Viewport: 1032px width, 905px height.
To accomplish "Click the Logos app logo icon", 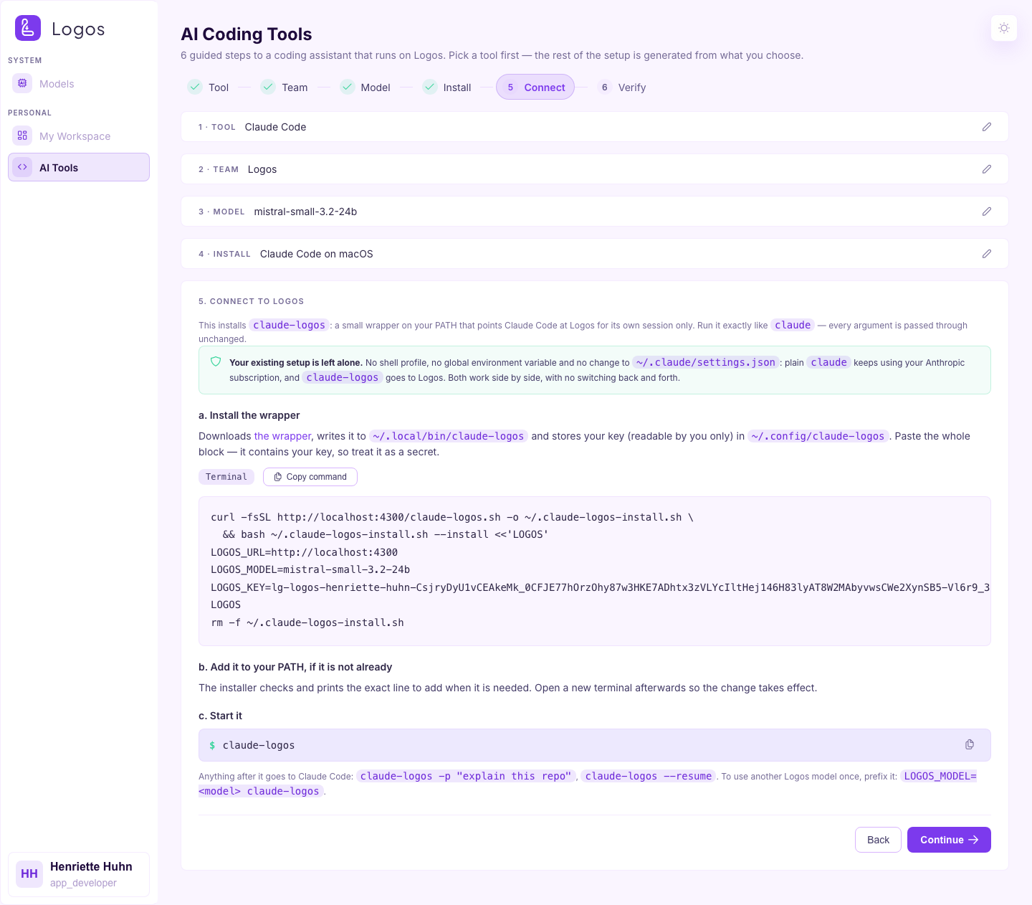I will (x=28, y=28).
